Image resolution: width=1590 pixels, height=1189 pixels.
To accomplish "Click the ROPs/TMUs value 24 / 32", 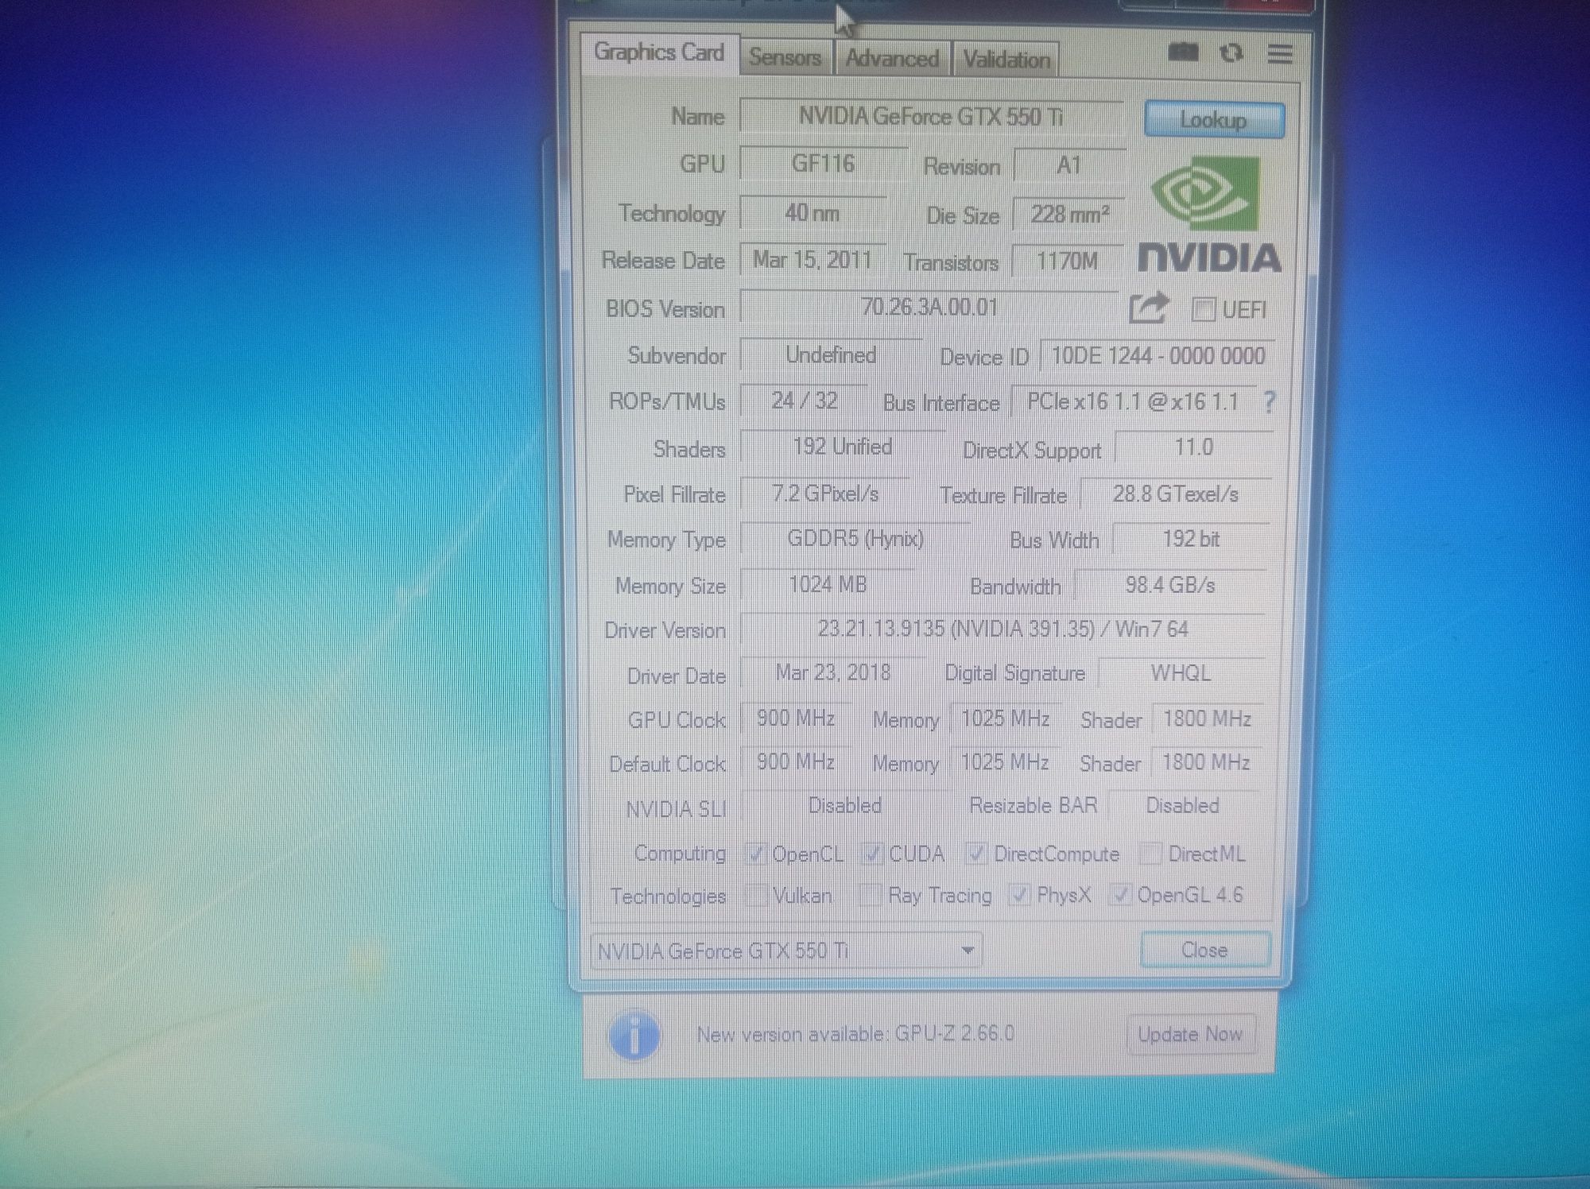I will point(805,401).
